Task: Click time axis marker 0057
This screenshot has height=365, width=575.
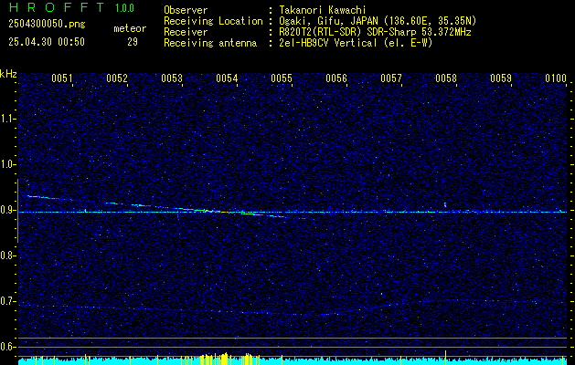Action: coord(391,78)
